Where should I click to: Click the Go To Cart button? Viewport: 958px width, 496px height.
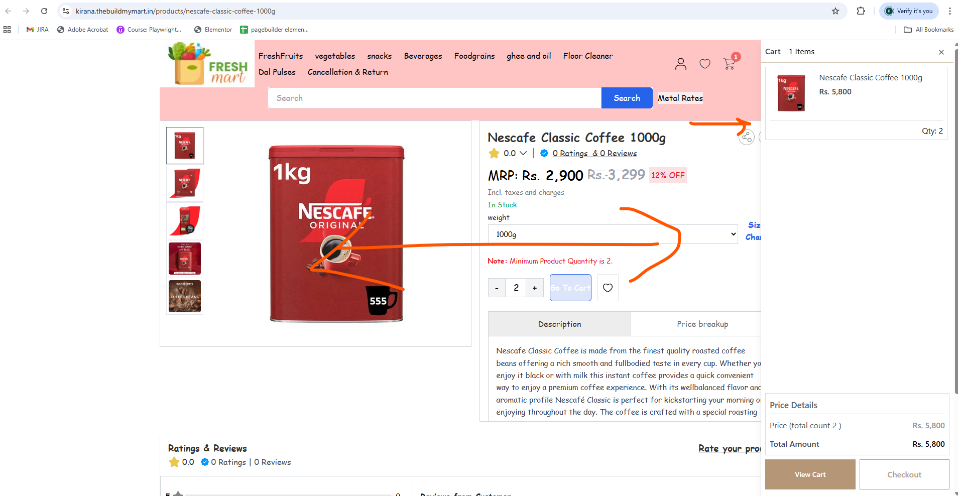pos(570,288)
